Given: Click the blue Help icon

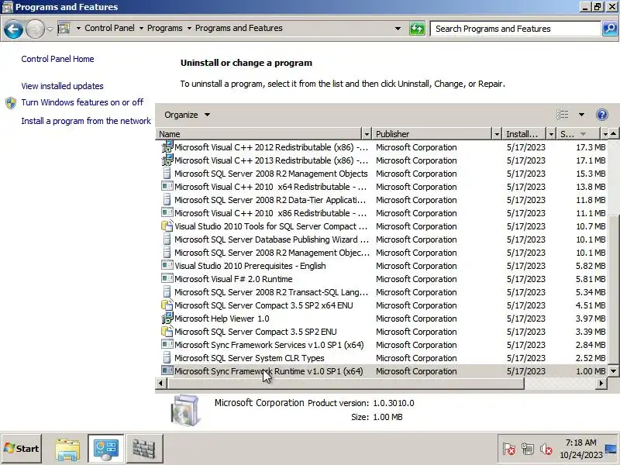Looking at the screenshot, I should [601, 115].
